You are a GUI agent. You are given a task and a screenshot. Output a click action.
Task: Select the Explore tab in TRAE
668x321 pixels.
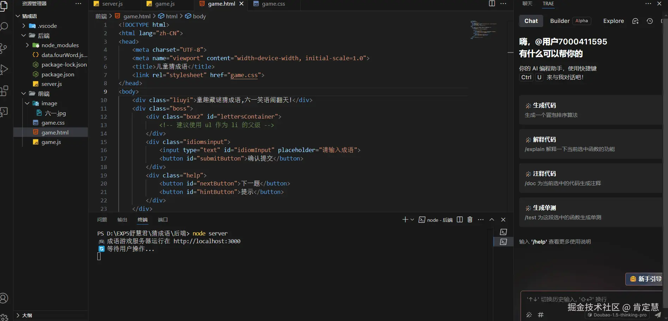(613, 21)
